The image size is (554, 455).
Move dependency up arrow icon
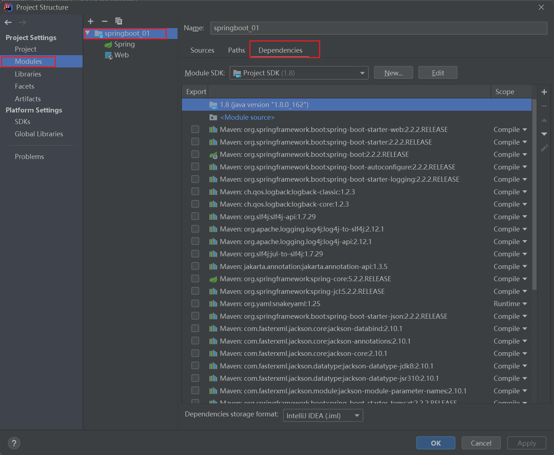(x=544, y=120)
